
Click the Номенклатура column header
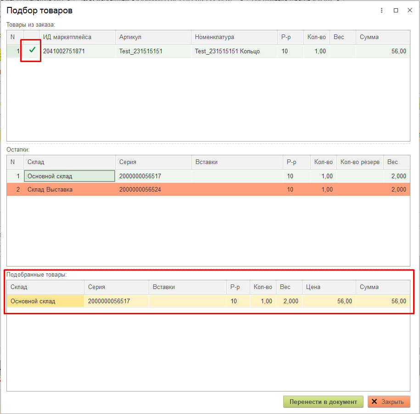pyautogui.click(x=234, y=37)
